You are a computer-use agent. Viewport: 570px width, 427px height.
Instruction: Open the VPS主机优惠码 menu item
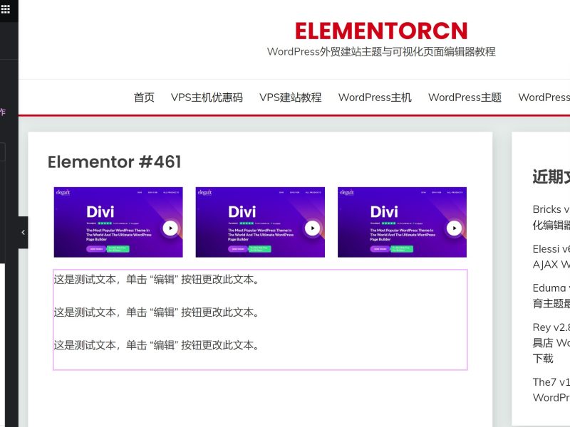pyautogui.click(x=207, y=97)
